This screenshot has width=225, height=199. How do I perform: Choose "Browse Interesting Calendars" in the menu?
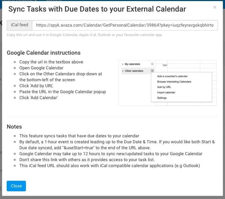click(x=174, y=82)
